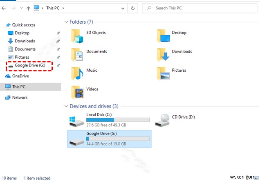Open the address bar history dropdown

(123, 8)
